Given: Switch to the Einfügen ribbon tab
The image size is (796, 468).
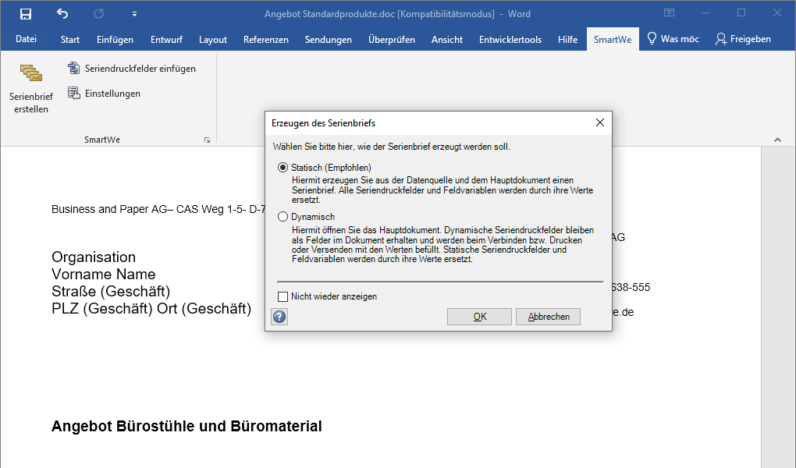Looking at the screenshot, I should coord(115,40).
